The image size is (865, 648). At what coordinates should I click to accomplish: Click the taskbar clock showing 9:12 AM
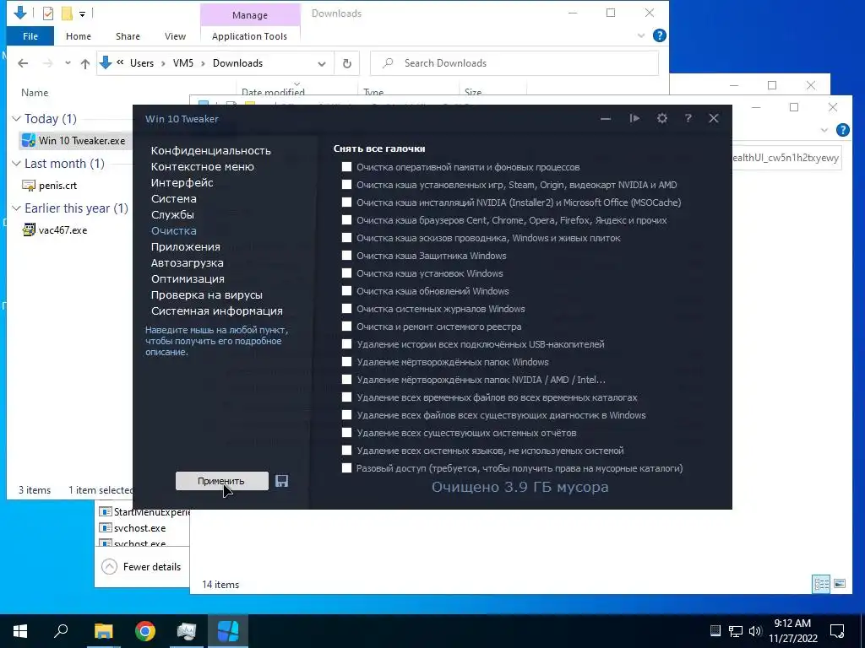tap(792, 631)
